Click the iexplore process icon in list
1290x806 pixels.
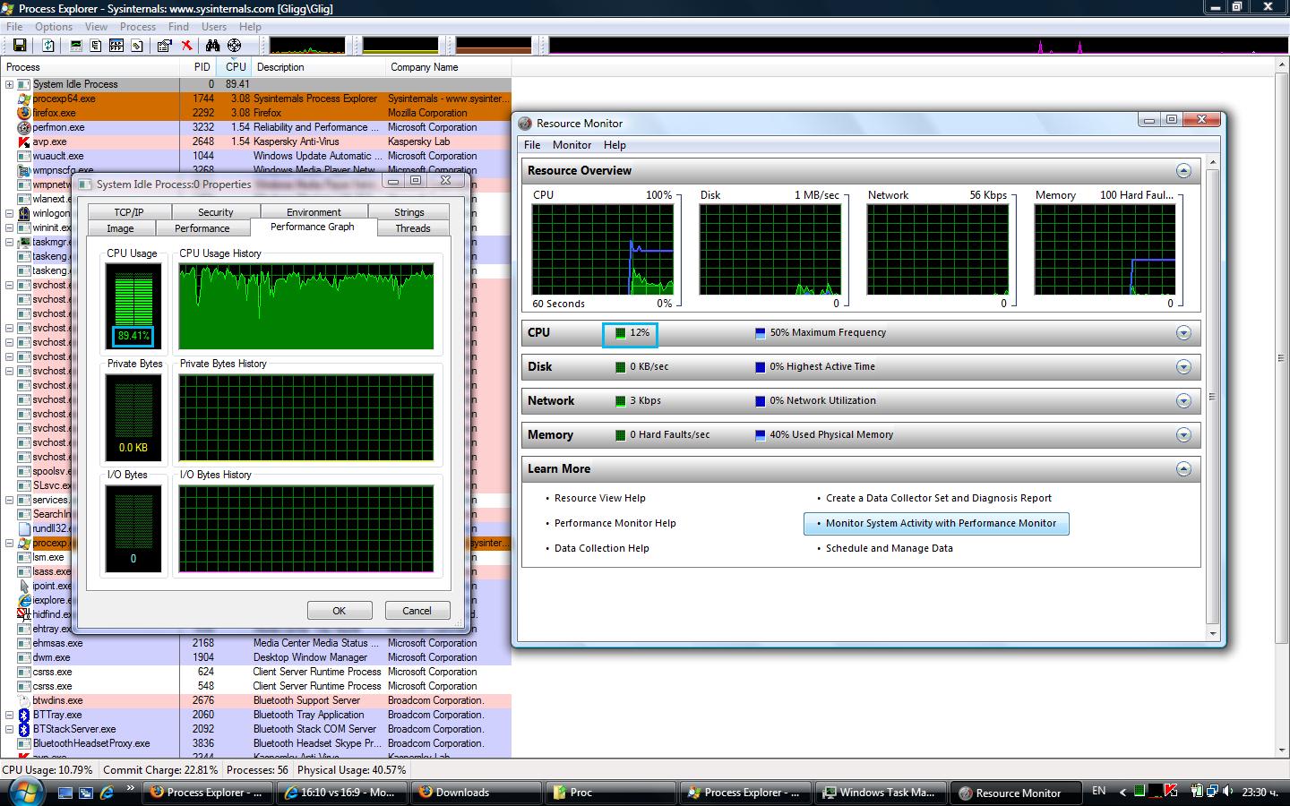point(24,600)
